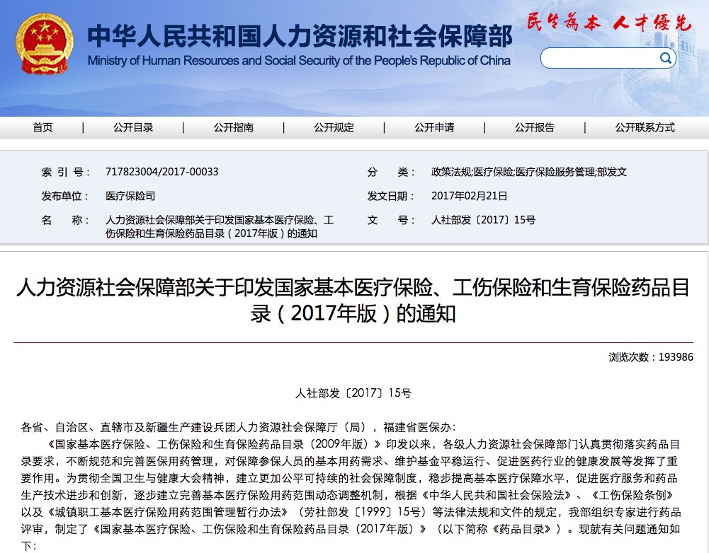The height and width of the screenshot is (553, 709).
Task: Click the 发布单位 label
Action: (x=66, y=196)
